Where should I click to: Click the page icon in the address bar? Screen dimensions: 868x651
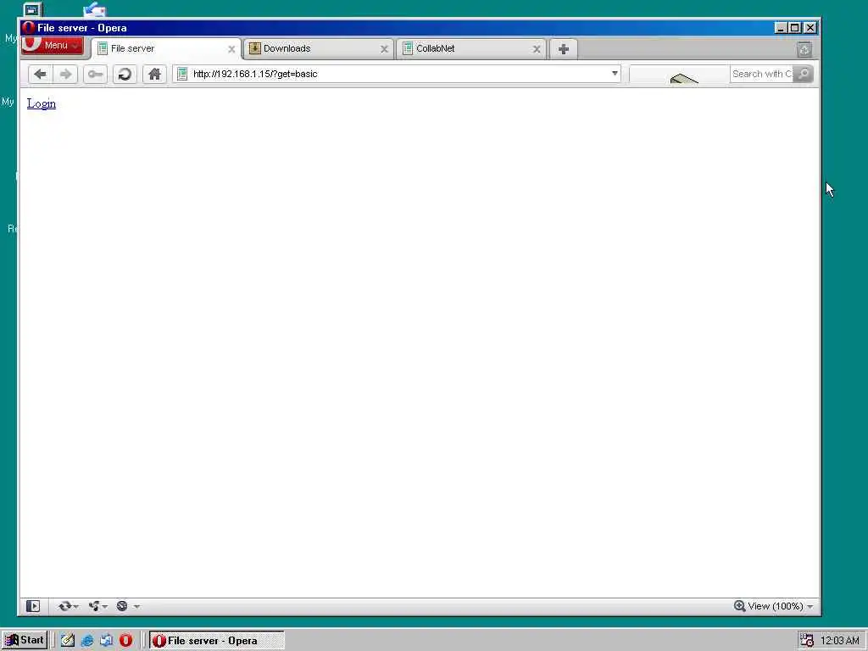(182, 74)
